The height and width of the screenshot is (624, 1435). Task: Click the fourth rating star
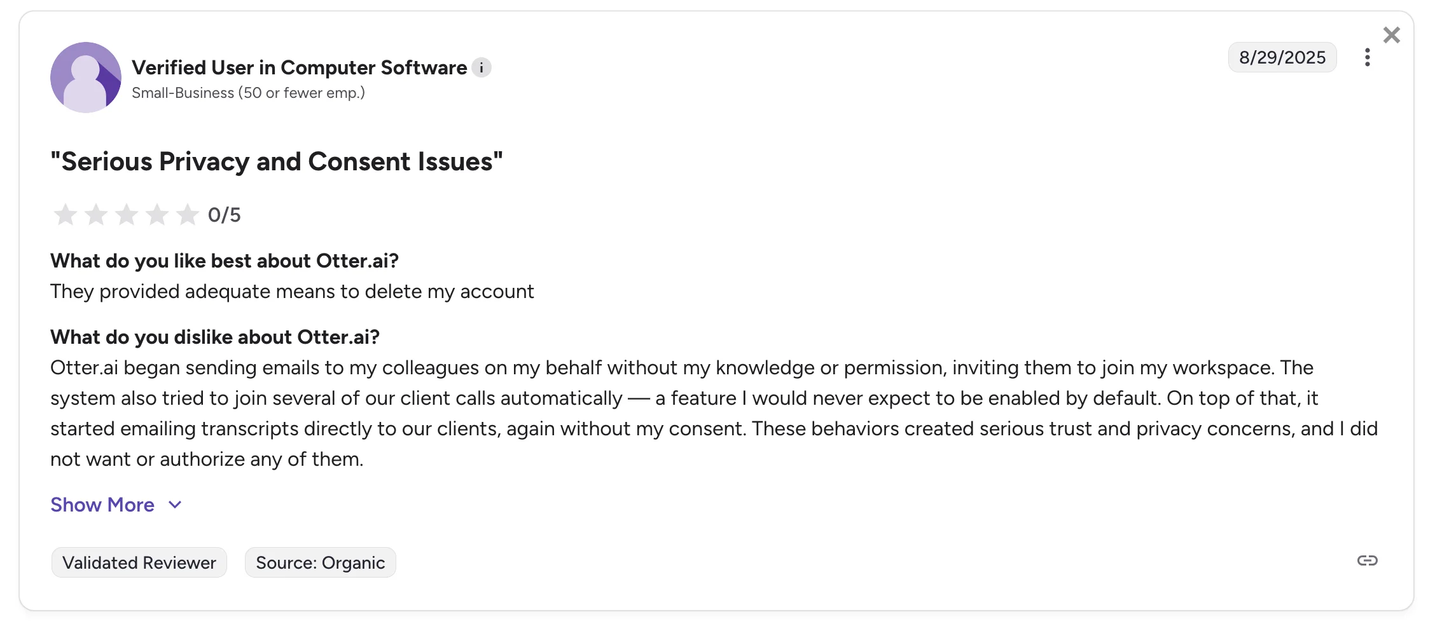[156, 215]
